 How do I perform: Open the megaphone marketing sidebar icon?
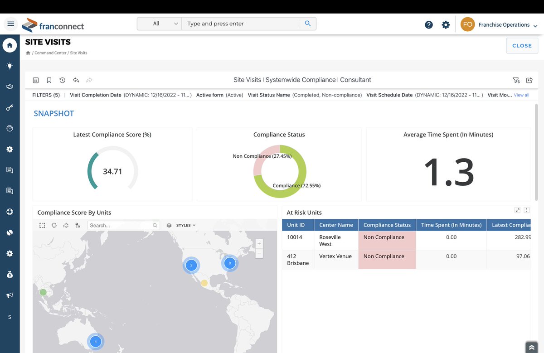point(10,295)
